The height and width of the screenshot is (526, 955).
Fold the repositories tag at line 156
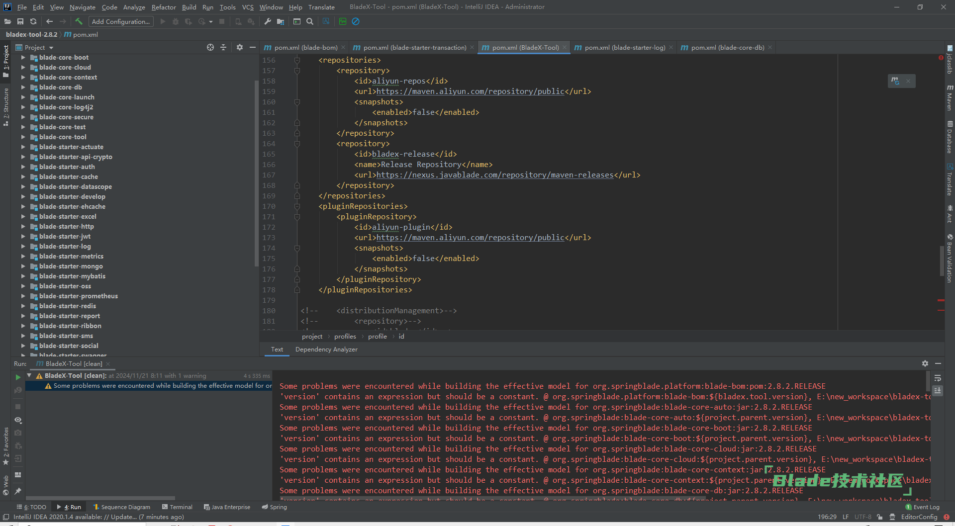pyautogui.click(x=297, y=60)
